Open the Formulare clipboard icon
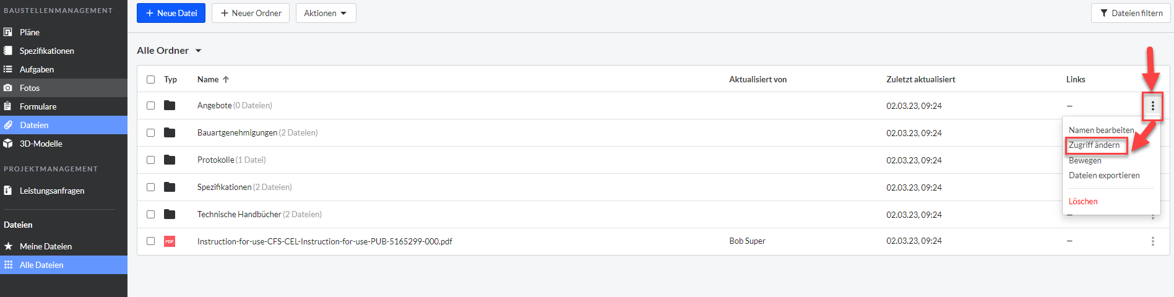Screen dimensions: 1174x297 click(x=8, y=106)
